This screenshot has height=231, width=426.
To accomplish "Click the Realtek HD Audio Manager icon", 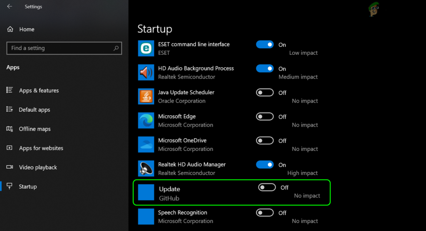I will [x=146, y=168].
